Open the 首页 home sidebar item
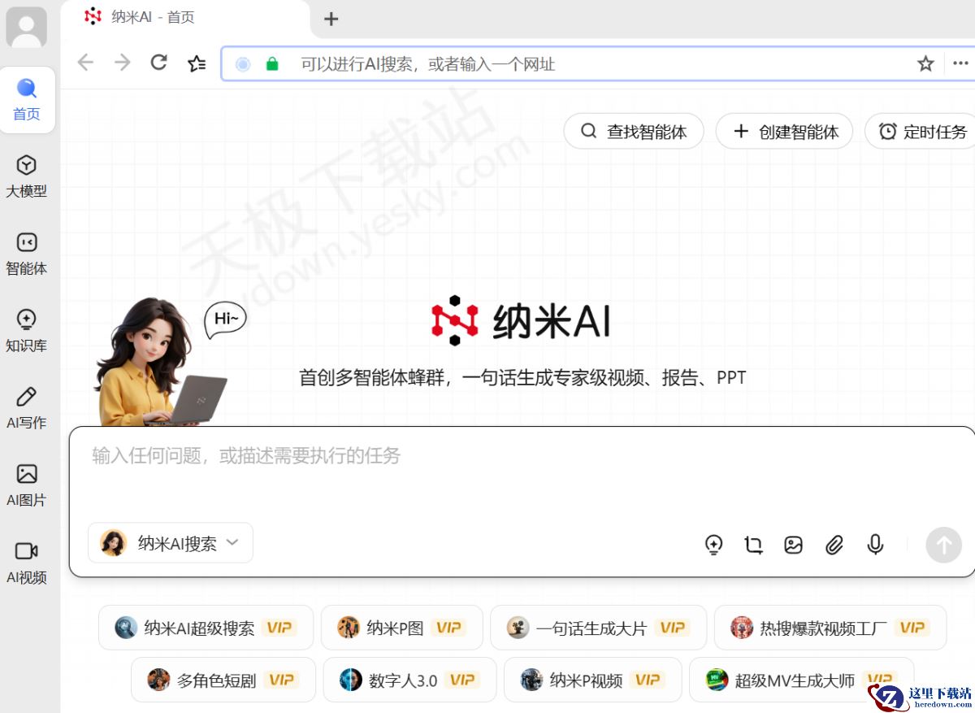This screenshot has width=975, height=713. pos(26,100)
